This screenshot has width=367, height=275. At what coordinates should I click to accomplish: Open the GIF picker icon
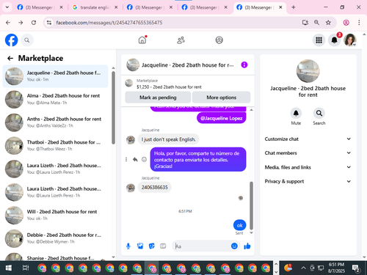click(x=163, y=246)
